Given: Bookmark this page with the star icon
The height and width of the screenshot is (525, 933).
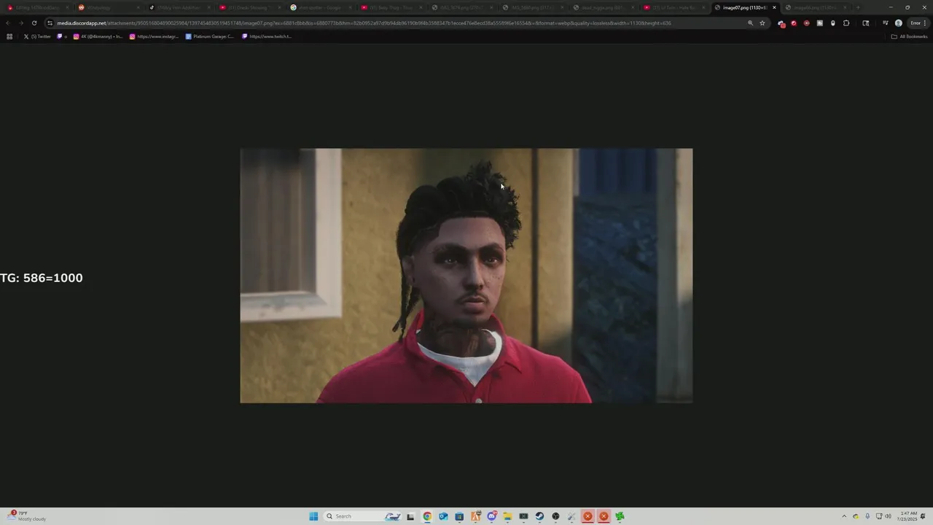Looking at the screenshot, I should pos(762,23).
